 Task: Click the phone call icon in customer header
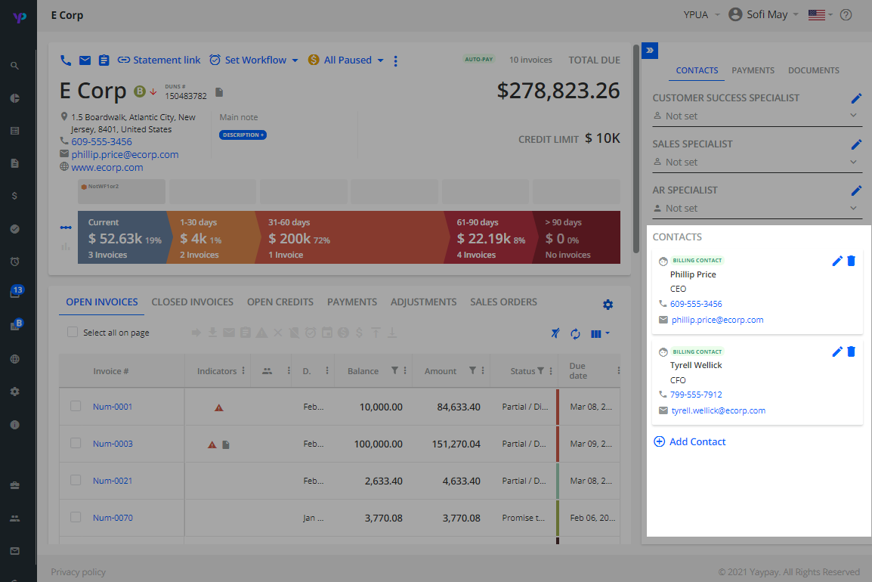(x=66, y=60)
